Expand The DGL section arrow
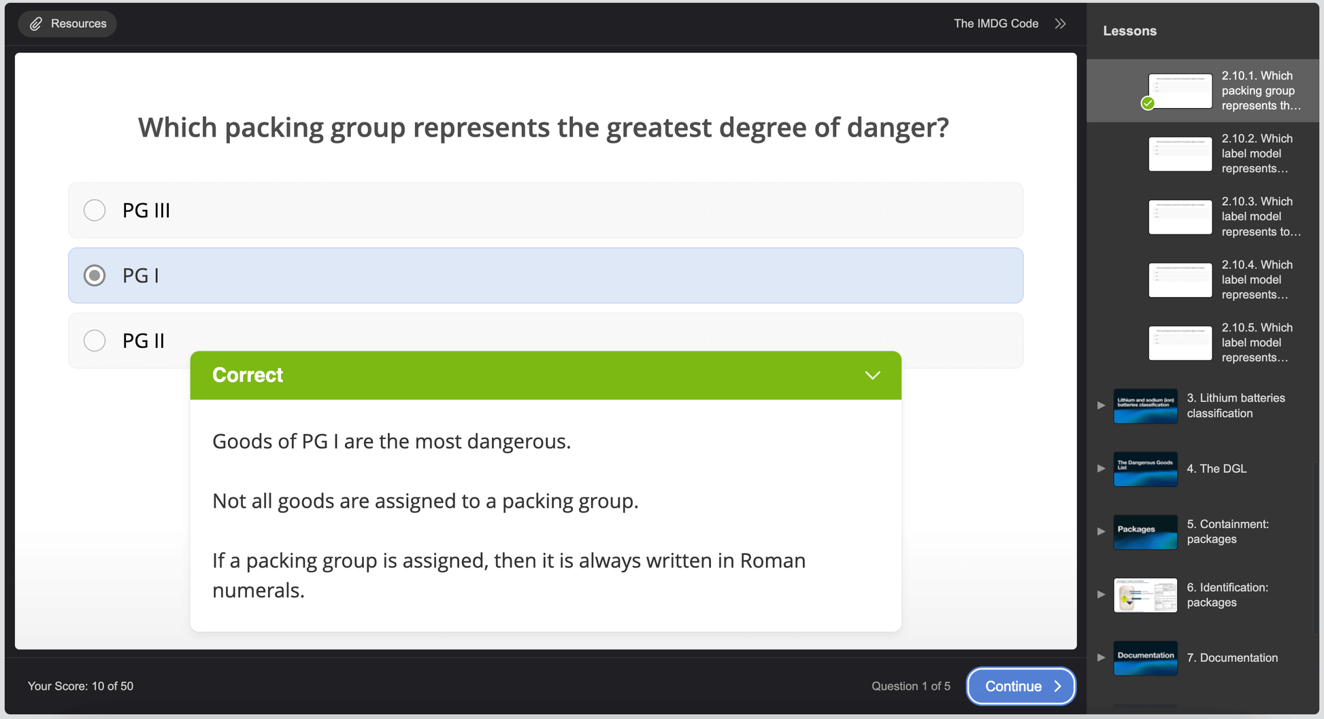Image resolution: width=1324 pixels, height=719 pixels. (x=1101, y=469)
